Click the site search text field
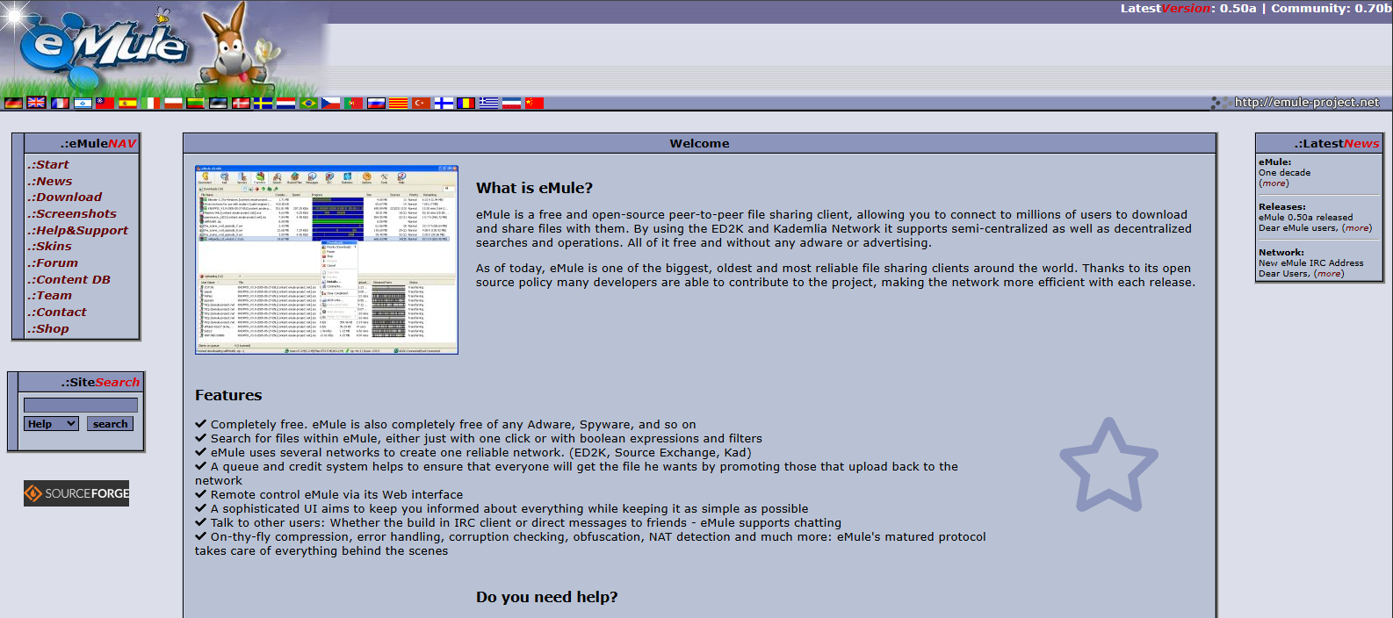 (x=81, y=405)
